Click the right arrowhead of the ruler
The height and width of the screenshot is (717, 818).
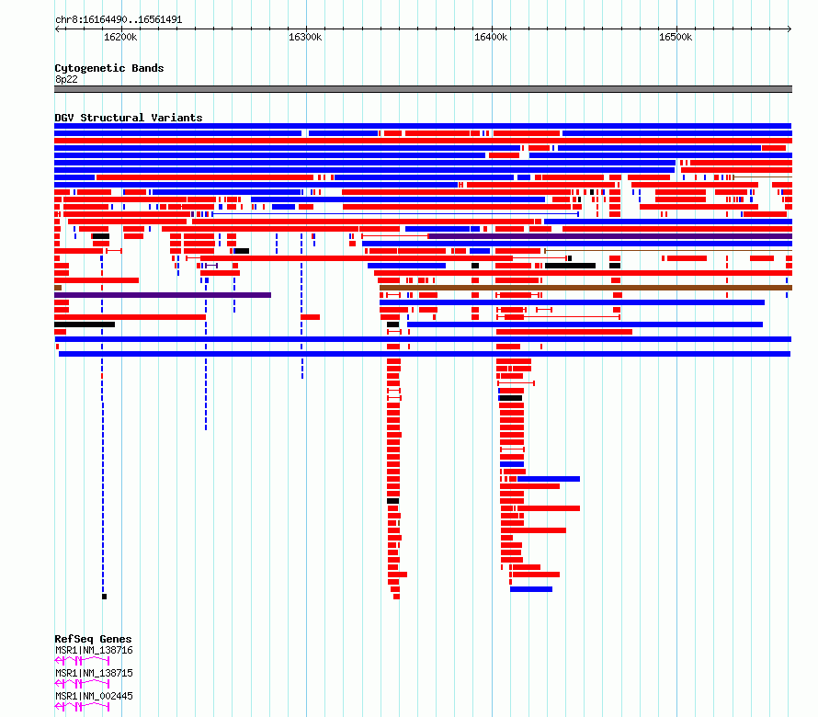point(790,29)
